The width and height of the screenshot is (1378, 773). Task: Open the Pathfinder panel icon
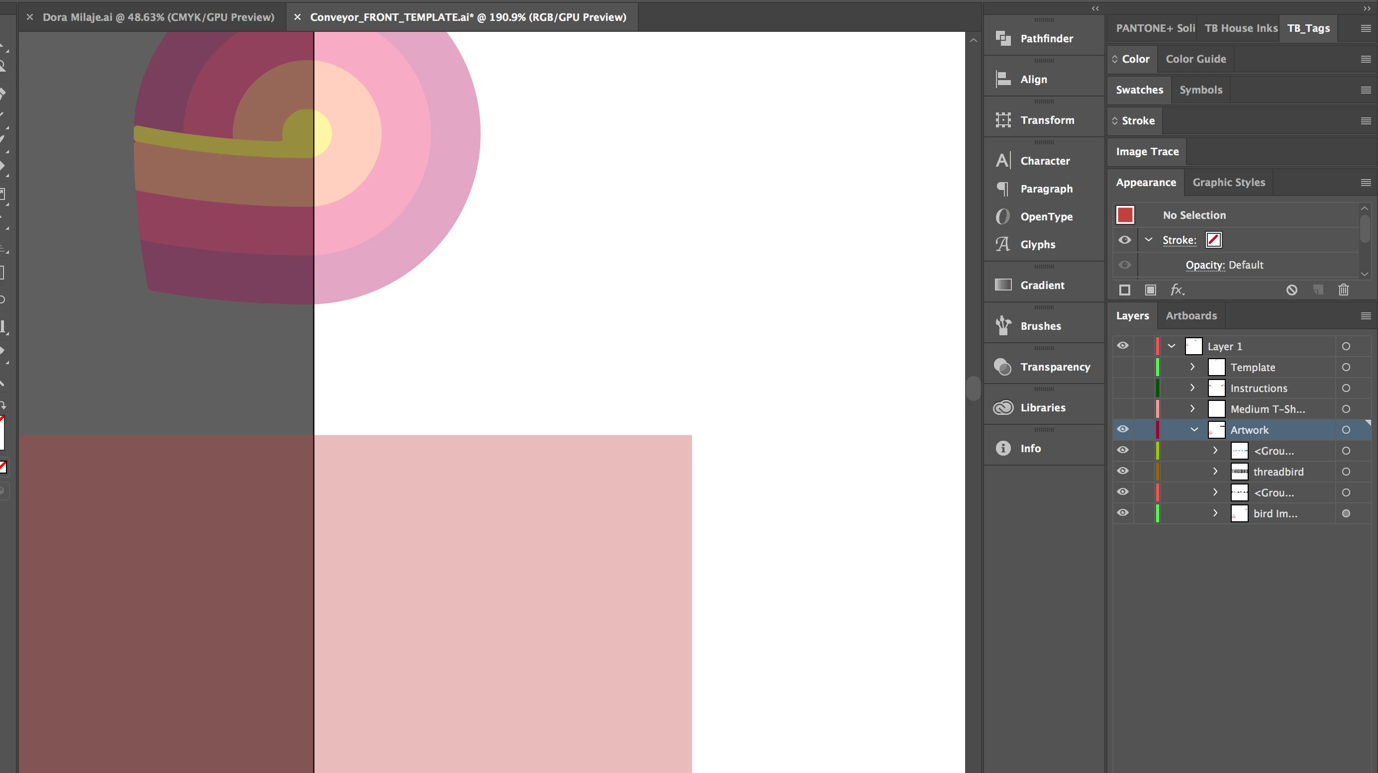1003,38
